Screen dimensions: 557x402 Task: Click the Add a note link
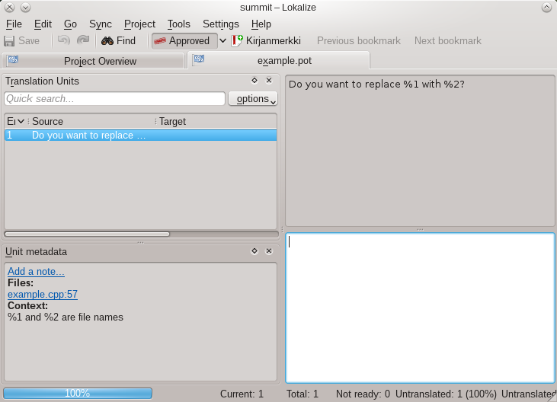point(36,272)
